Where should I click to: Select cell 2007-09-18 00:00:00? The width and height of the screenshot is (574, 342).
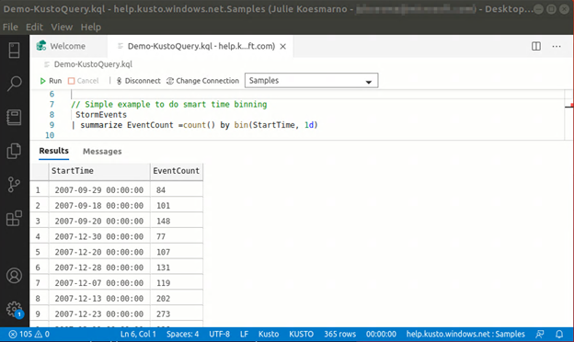99,205
